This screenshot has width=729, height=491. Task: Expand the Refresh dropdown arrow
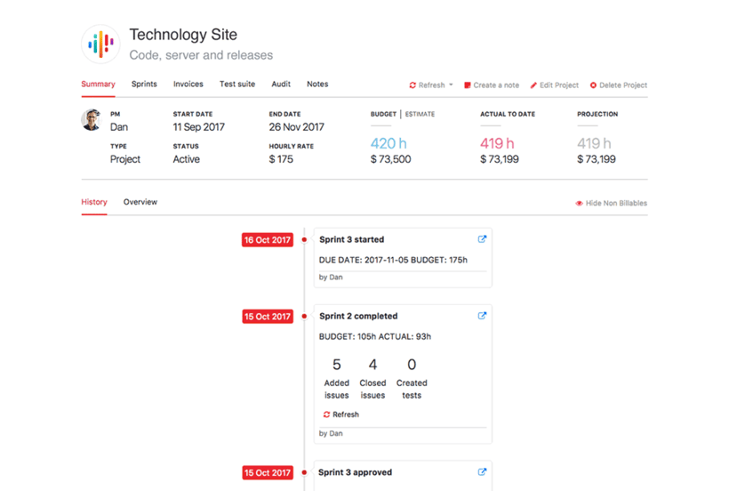point(451,85)
